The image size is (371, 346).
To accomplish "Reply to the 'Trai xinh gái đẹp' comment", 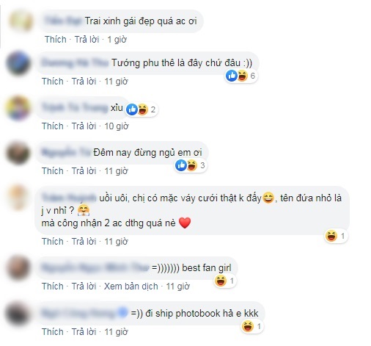I will coord(87,39).
